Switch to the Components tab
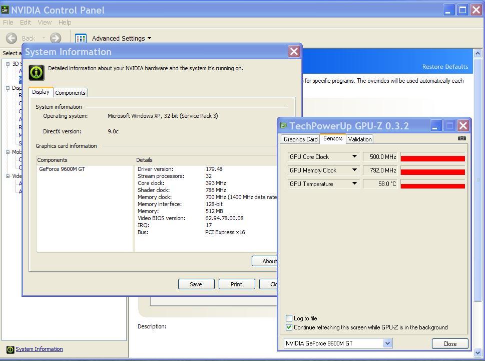Image resolution: width=485 pixels, height=361 pixels. coord(70,93)
